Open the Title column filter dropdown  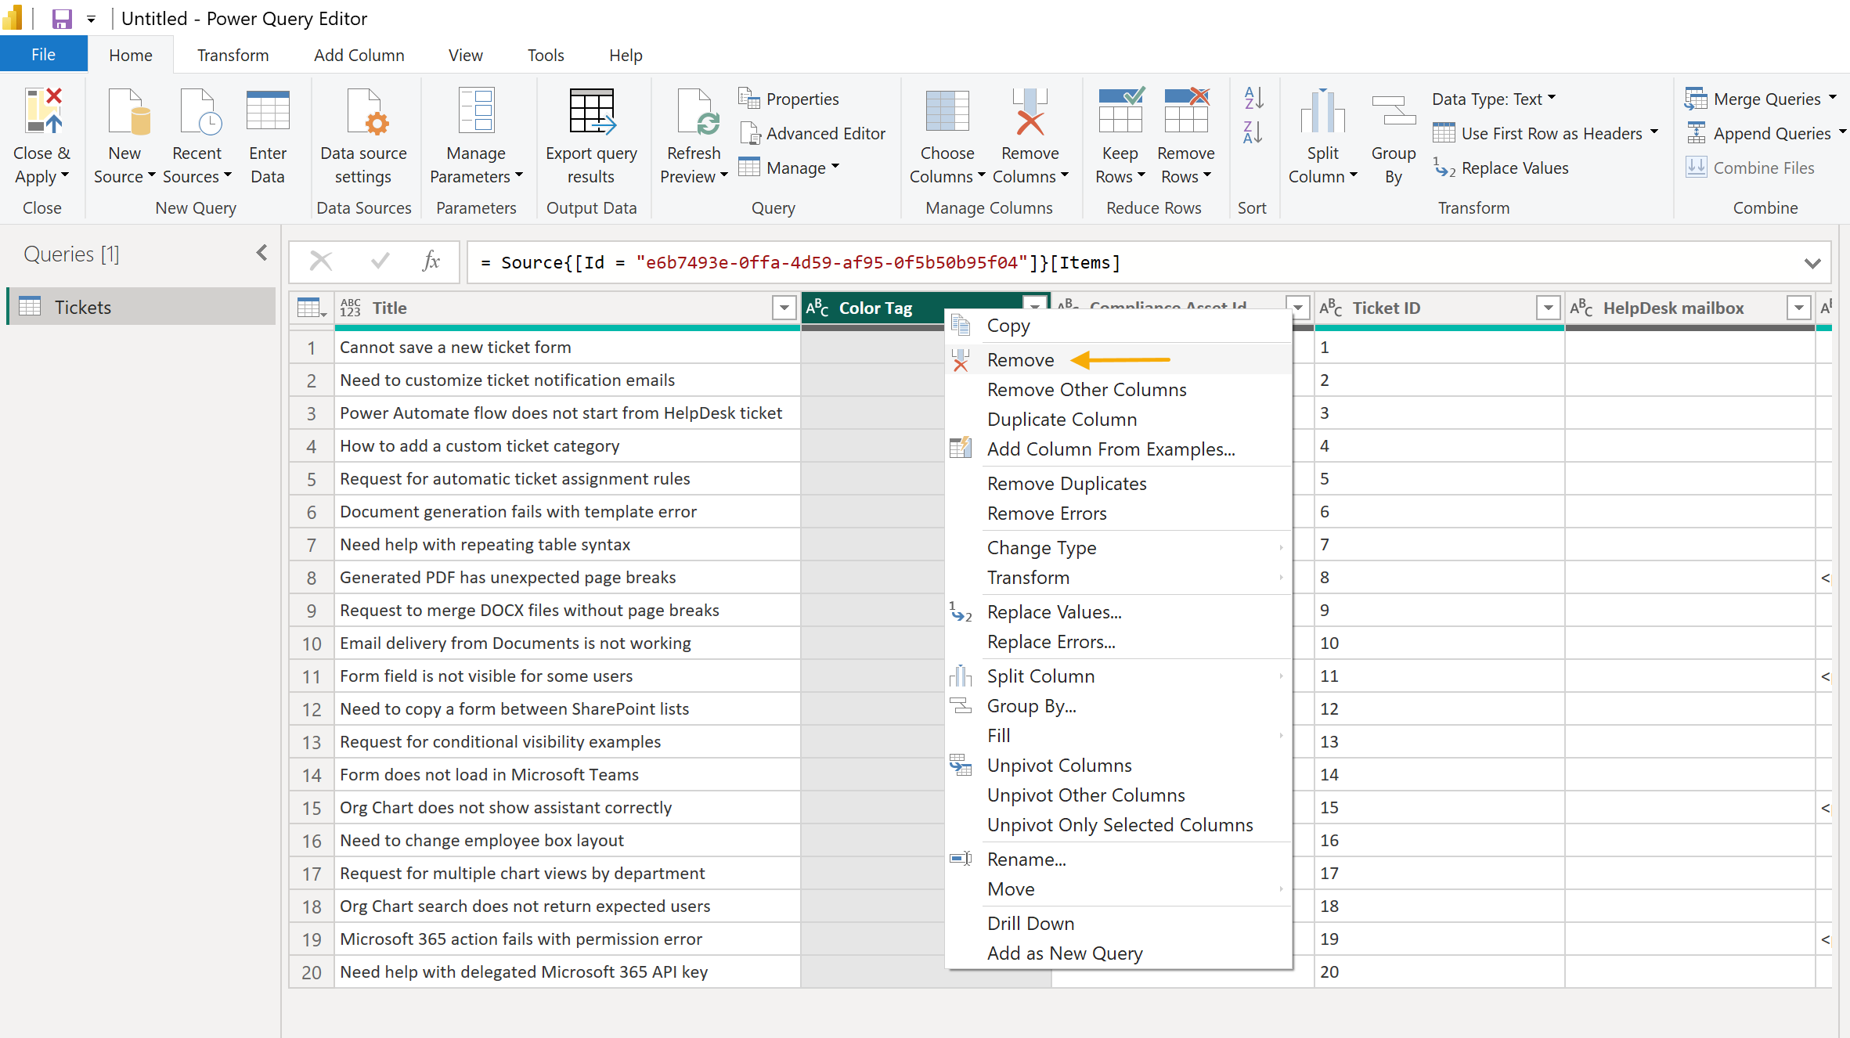pos(784,308)
